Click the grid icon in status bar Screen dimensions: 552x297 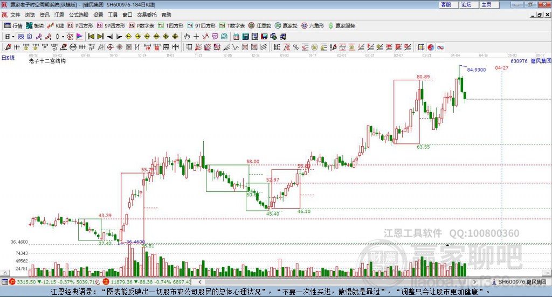pyautogui.click(x=4, y=282)
